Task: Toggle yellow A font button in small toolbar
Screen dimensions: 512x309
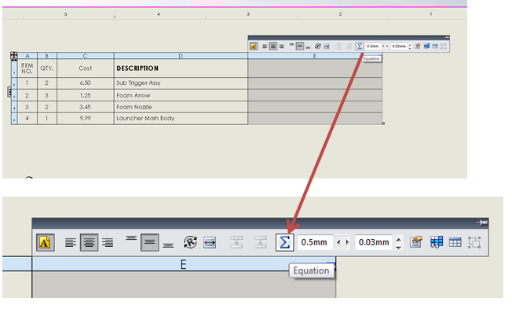Action: [x=254, y=46]
